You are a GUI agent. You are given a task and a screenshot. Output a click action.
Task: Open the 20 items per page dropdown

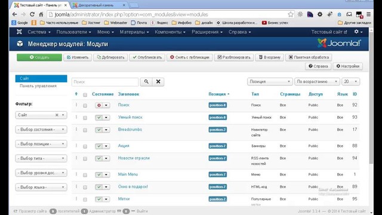(x=350, y=81)
